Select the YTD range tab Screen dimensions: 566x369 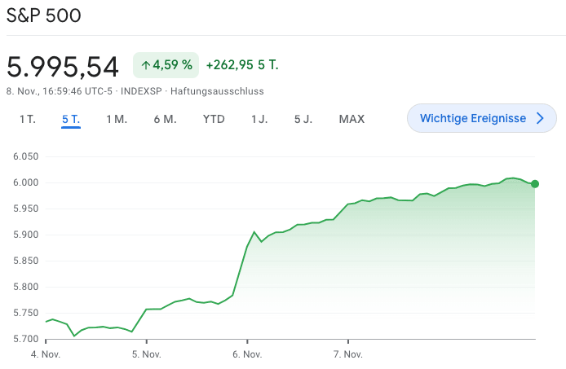click(214, 119)
